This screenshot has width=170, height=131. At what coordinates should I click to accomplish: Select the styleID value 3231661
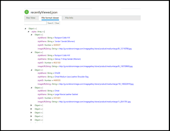(57, 98)
